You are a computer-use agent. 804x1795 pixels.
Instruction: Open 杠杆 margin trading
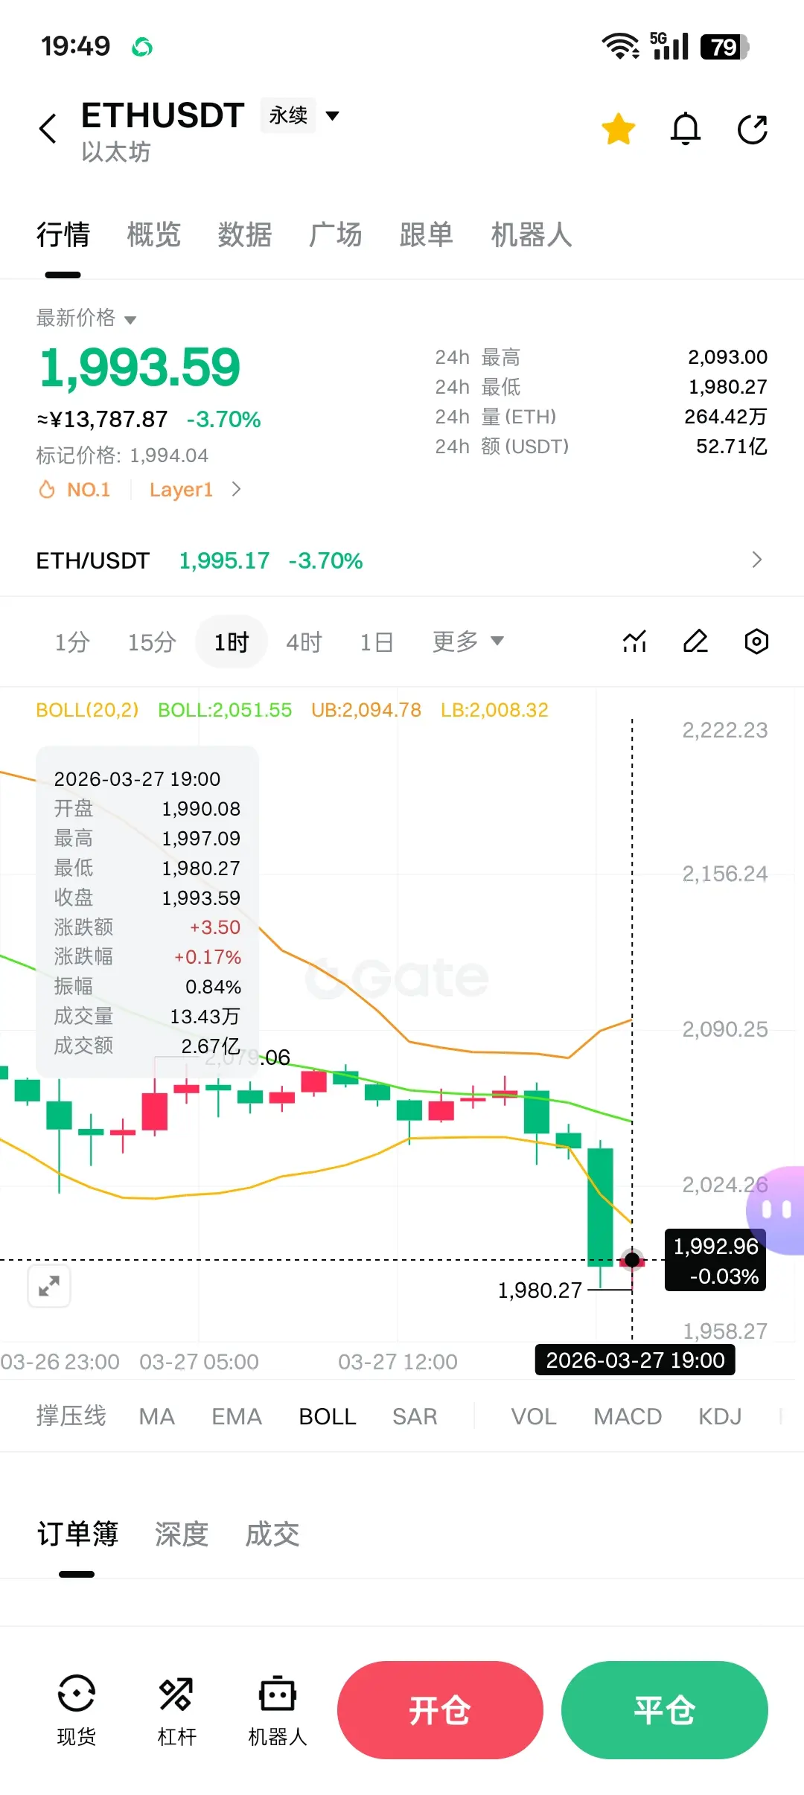tap(176, 1710)
